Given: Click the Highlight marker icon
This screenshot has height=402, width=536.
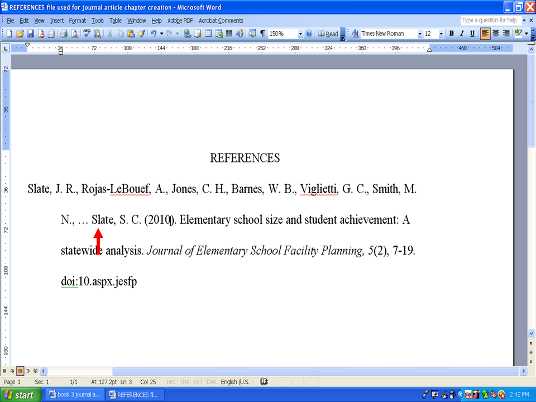Looking at the screenshot, I should [x=518, y=33].
